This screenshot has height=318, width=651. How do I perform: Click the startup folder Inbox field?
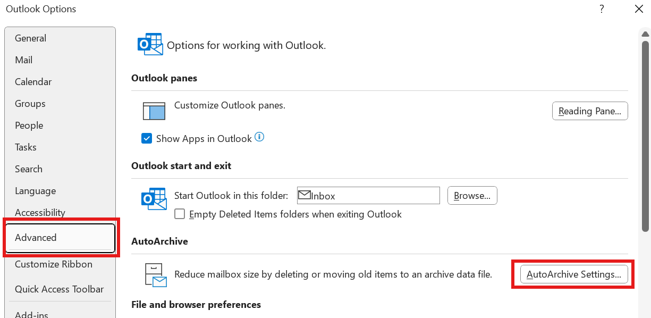click(372, 196)
